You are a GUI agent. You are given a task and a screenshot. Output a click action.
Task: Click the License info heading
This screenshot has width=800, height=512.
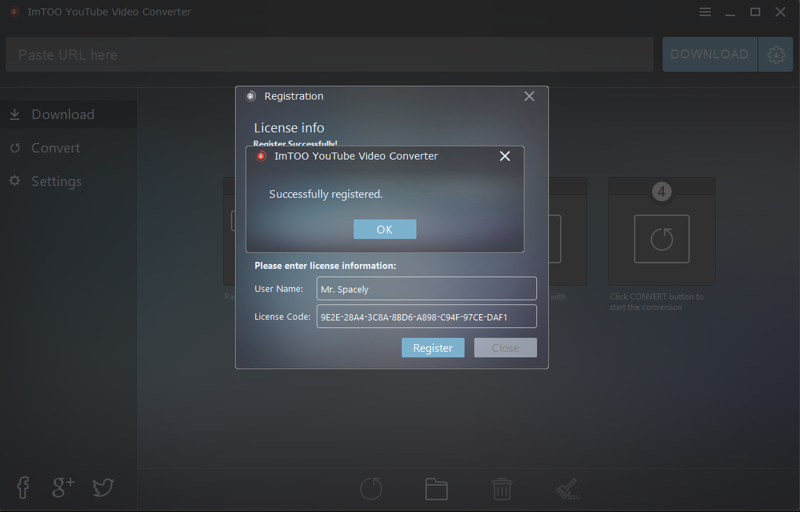(289, 128)
